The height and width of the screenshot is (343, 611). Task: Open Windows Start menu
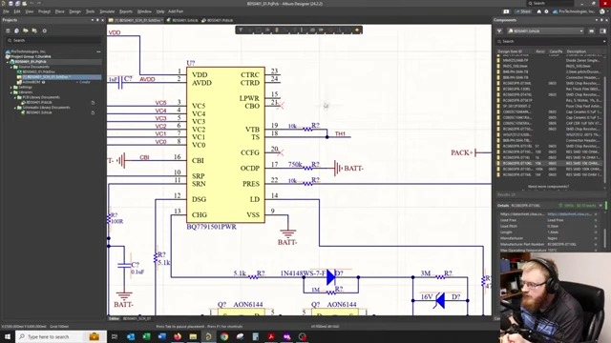[8, 336]
